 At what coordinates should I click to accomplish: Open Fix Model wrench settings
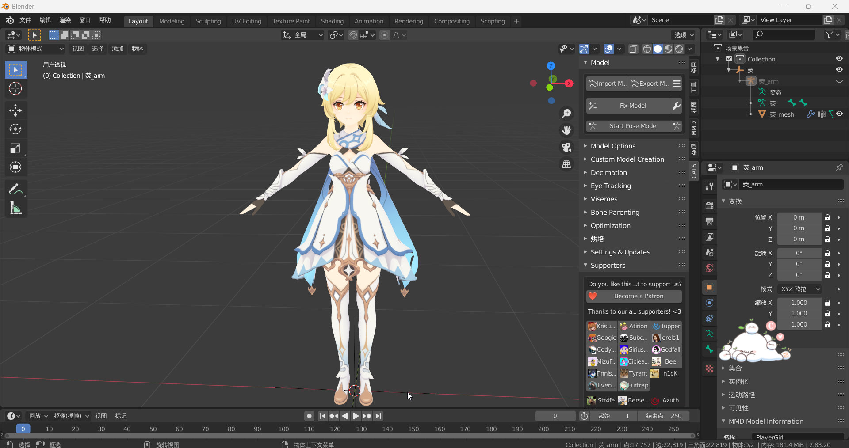(x=677, y=106)
